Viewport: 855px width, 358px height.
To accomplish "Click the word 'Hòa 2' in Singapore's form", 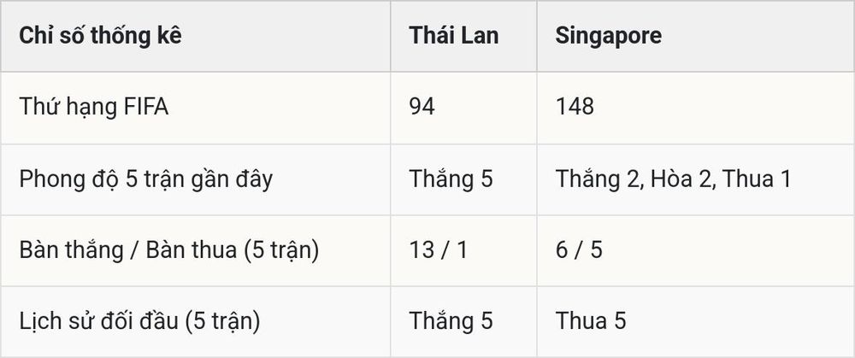I will pyautogui.click(x=681, y=179).
